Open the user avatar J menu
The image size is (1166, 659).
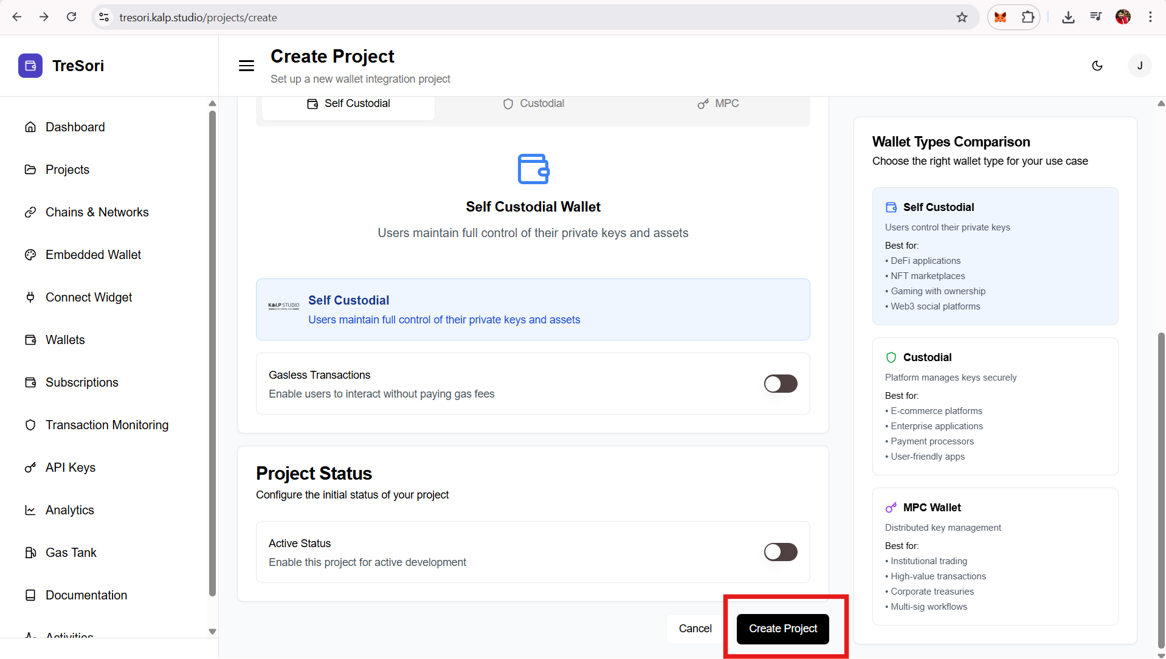tap(1139, 66)
